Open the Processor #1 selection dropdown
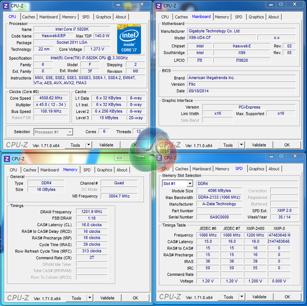Screen dimensions: 307x306 pyautogui.click(x=70, y=132)
